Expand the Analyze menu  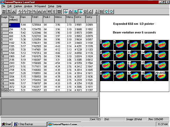point(28,6)
